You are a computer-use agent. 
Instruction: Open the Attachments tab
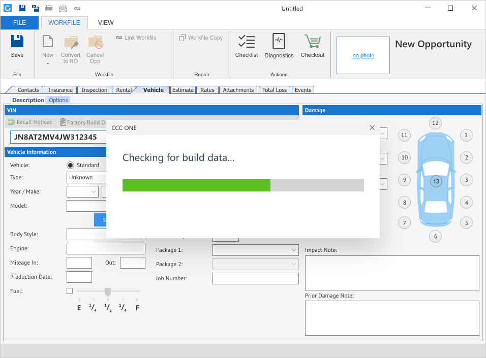(238, 90)
